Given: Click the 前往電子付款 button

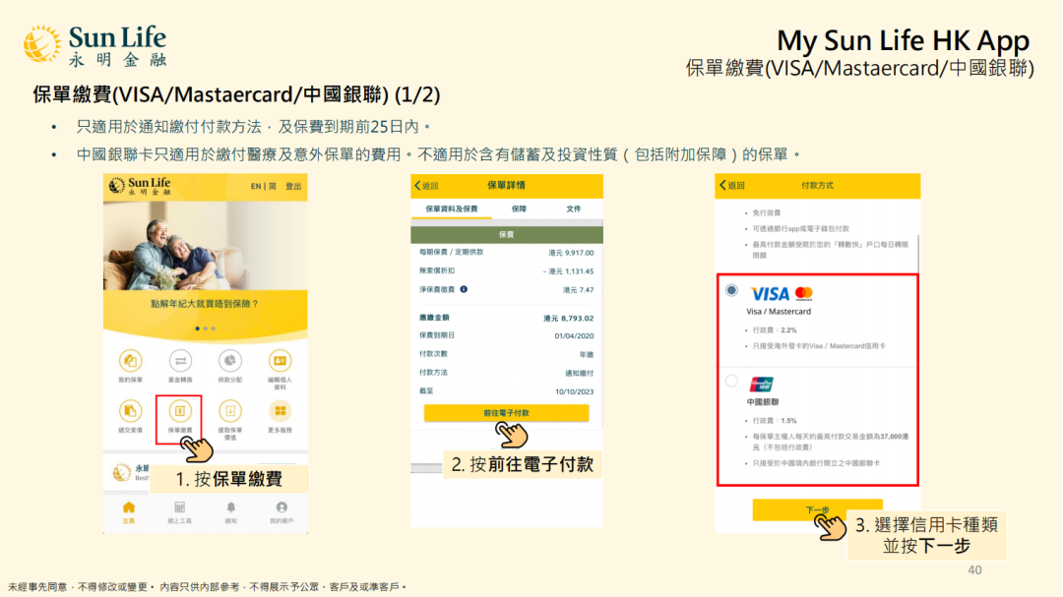Looking at the screenshot, I should tap(507, 413).
